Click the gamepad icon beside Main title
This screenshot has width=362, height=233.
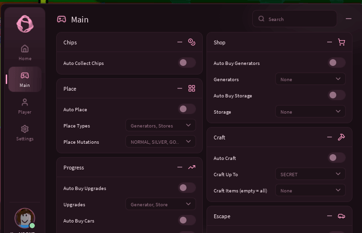pyautogui.click(x=62, y=19)
